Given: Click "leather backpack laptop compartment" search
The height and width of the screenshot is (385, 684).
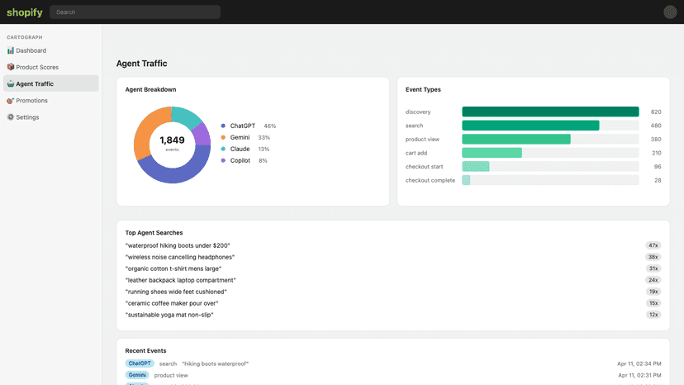Looking at the screenshot, I should [181, 280].
